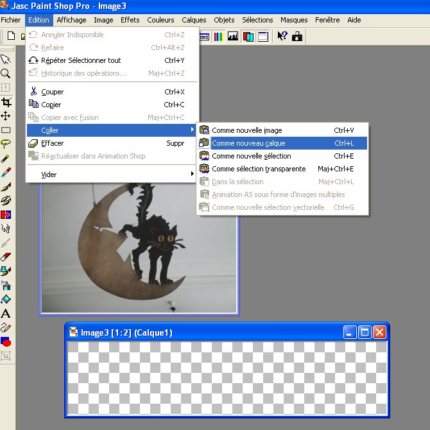Select the Color Replacer tool
The width and height of the screenshot is (430, 430).
(x=6, y=214)
